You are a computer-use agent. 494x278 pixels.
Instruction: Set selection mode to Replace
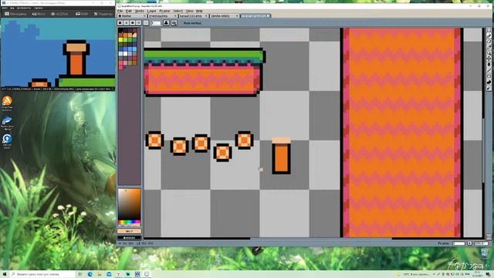(120, 22)
